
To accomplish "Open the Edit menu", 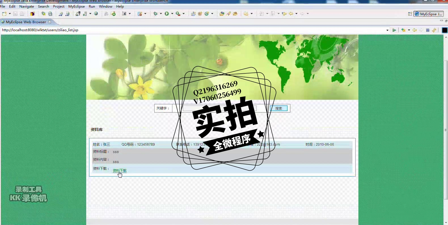I will tap(12, 6).
